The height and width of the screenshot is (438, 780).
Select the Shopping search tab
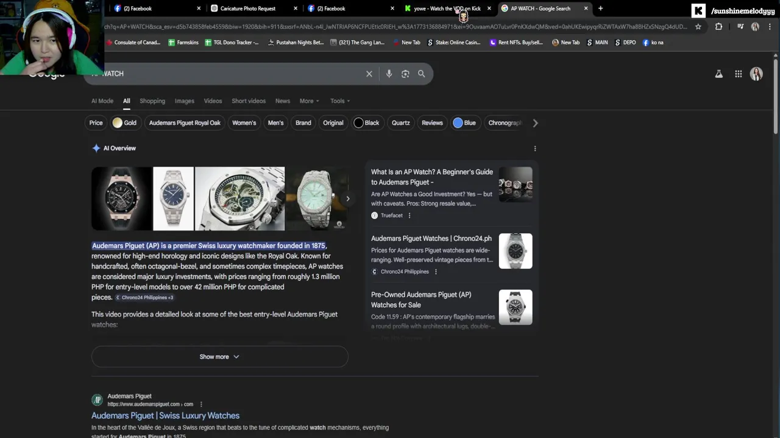coord(152,101)
